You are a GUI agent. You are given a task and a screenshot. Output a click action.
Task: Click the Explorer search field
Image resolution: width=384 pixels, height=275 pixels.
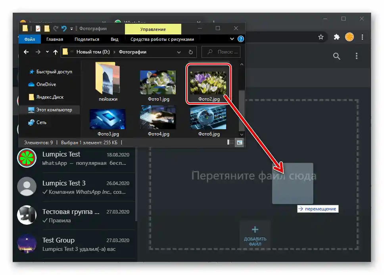coord(221,52)
